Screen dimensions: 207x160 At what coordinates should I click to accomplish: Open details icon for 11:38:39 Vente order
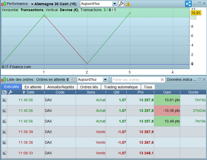pos(4,132)
